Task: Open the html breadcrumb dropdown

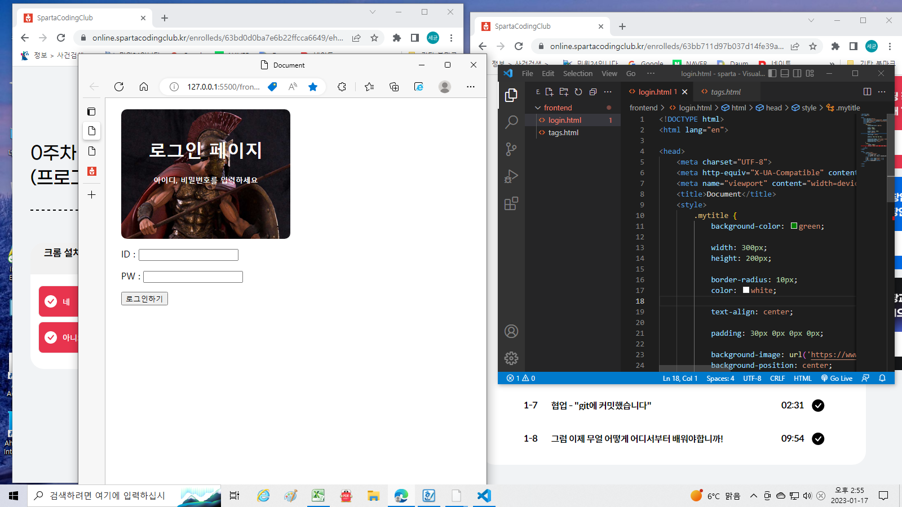Action: coord(734,108)
